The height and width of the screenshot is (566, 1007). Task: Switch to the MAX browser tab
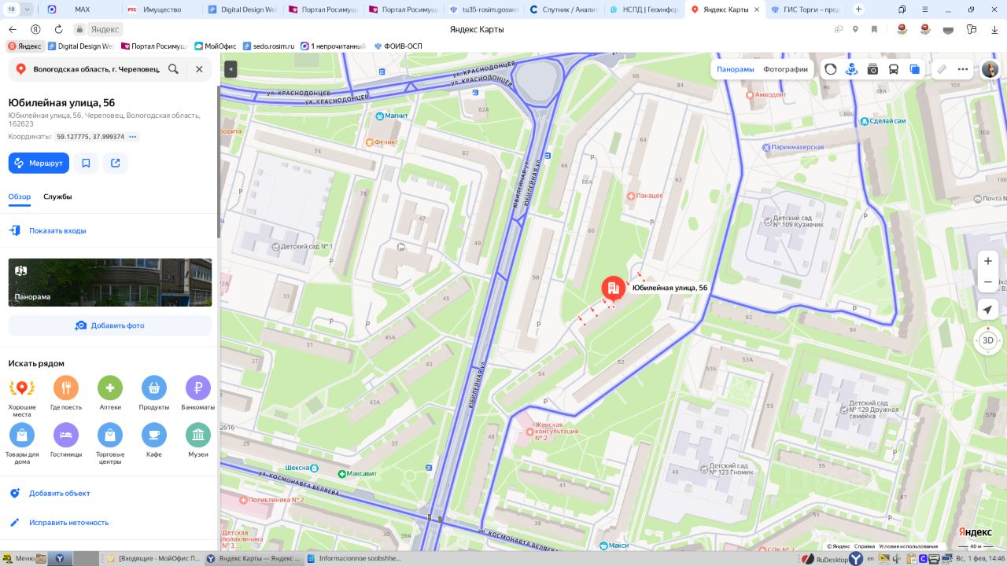pyautogui.click(x=82, y=9)
